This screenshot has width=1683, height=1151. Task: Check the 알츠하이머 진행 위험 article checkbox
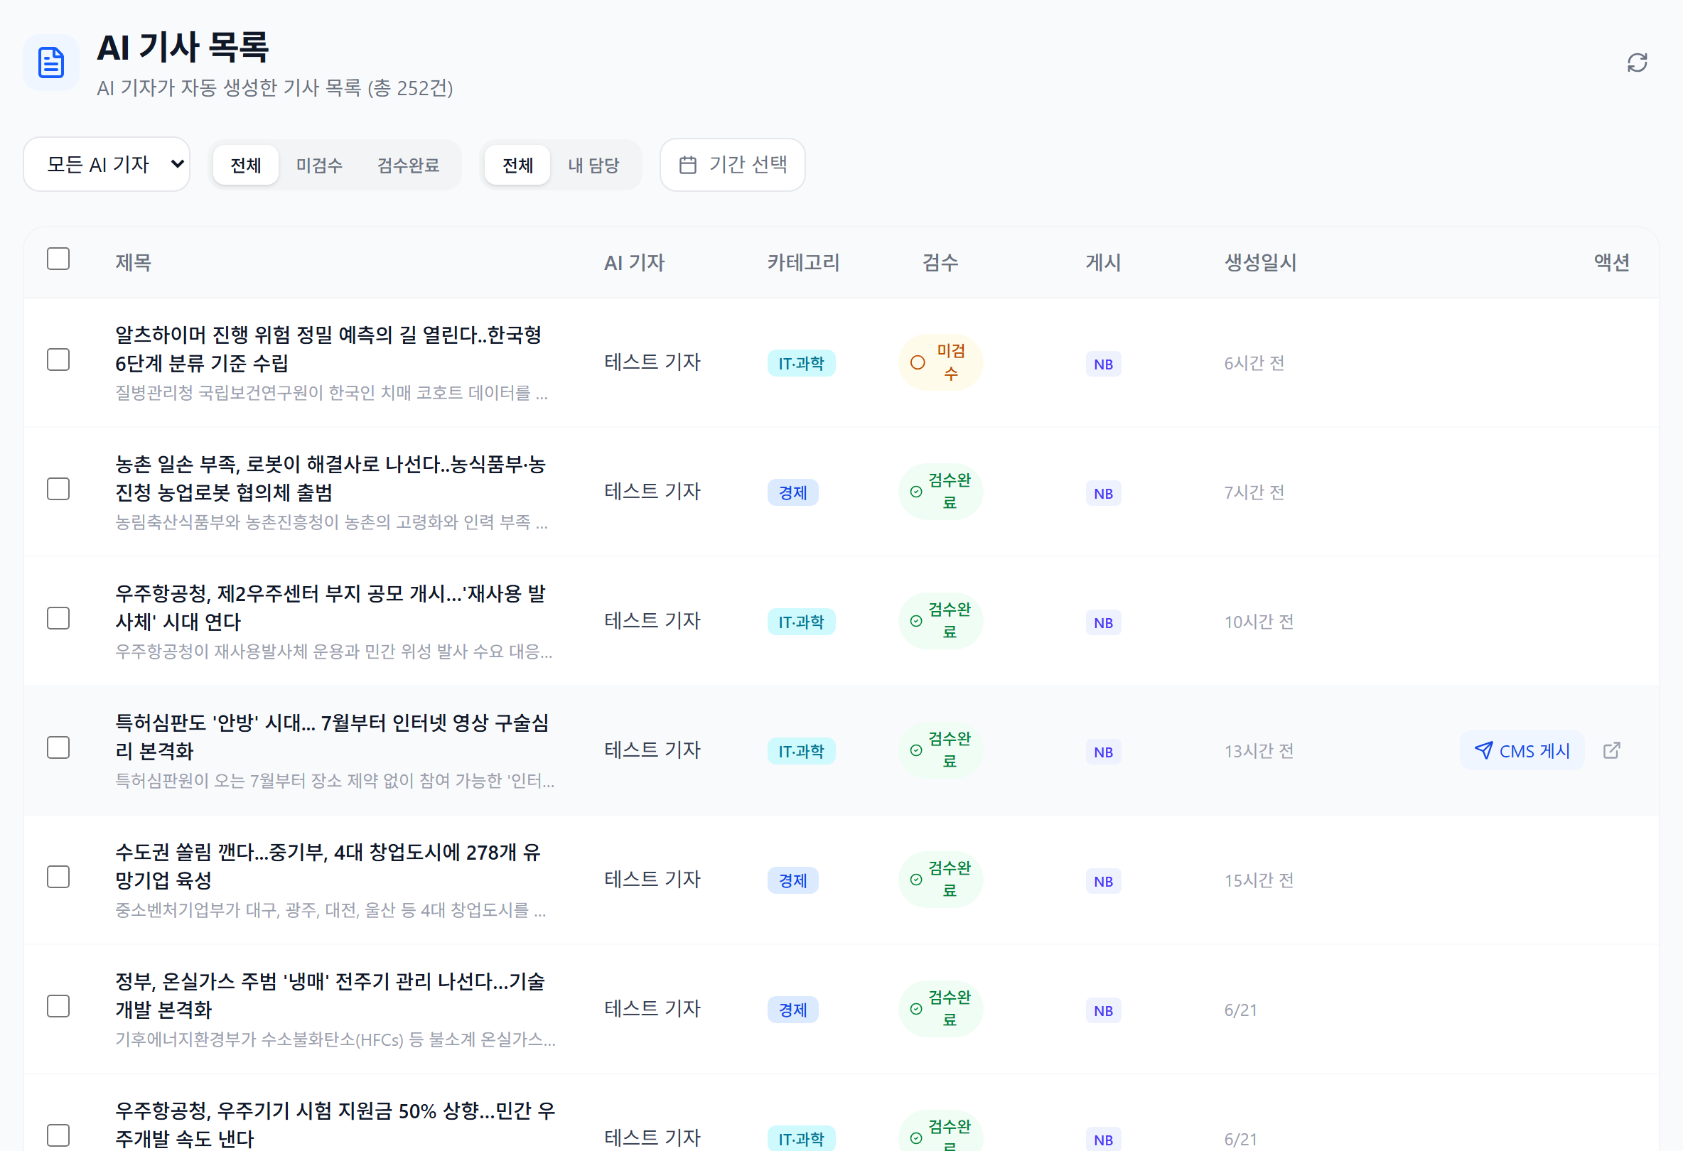[x=58, y=360]
